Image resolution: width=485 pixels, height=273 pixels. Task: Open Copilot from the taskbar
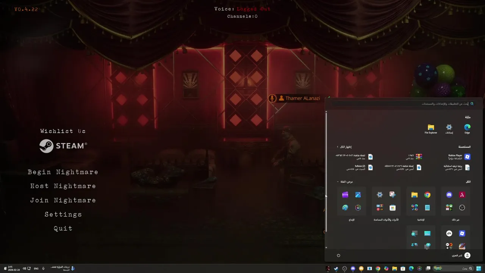tap(386, 268)
